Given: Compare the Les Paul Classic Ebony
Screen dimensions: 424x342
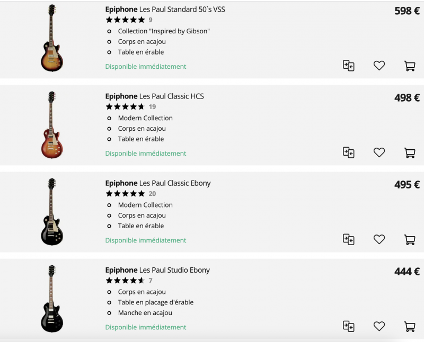Looking at the screenshot, I should pyautogui.click(x=348, y=239).
